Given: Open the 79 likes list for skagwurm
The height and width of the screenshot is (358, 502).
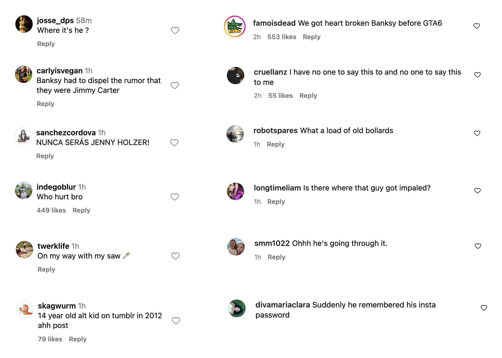Looking at the screenshot, I should tap(50, 339).
